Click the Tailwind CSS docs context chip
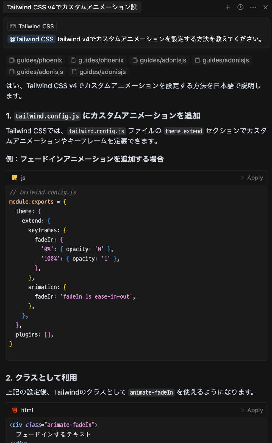272x443 pixels. [32, 26]
